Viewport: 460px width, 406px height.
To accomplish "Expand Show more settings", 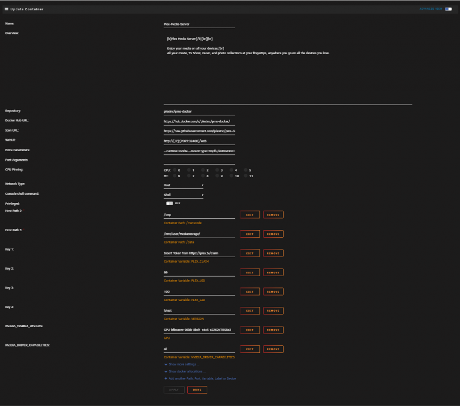I will (x=182, y=364).
